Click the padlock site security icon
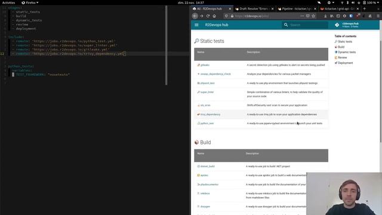 pos(232,16)
